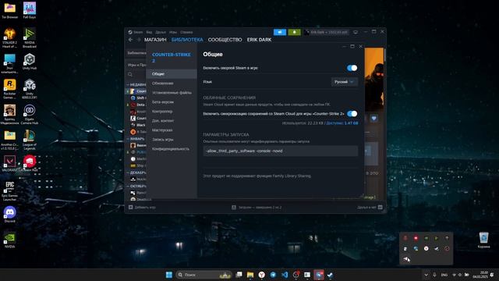Switch to the Мастерская properties tab
The height and width of the screenshot is (281, 499).
(172, 130)
